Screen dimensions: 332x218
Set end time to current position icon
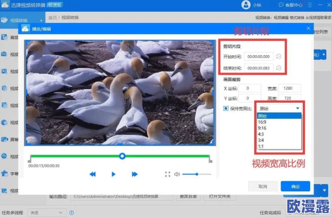click(x=278, y=68)
